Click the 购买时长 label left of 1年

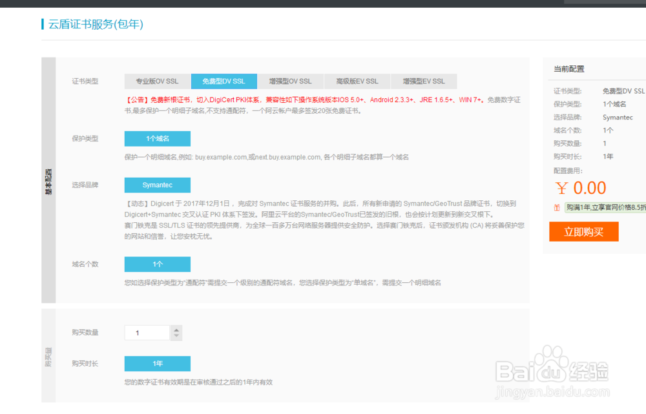(x=85, y=364)
